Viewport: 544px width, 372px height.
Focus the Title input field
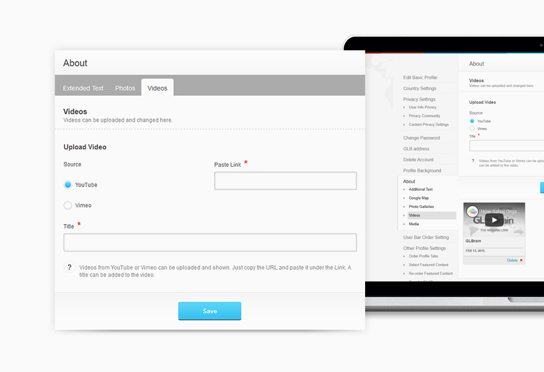pyautogui.click(x=210, y=242)
